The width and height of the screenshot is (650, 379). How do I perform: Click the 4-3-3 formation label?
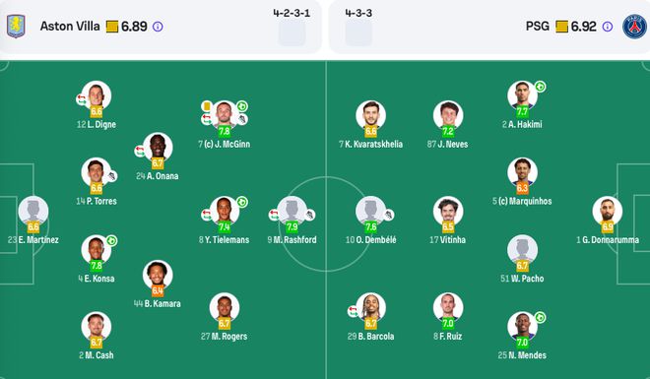click(x=358, y=13)
